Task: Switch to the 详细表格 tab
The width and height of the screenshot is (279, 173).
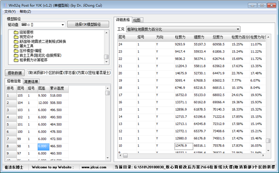Action: tap(123, 20)
